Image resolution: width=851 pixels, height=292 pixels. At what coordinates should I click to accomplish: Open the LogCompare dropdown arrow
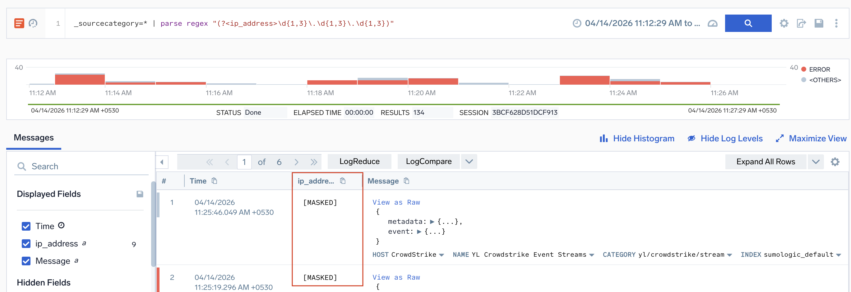pos(469,161)
